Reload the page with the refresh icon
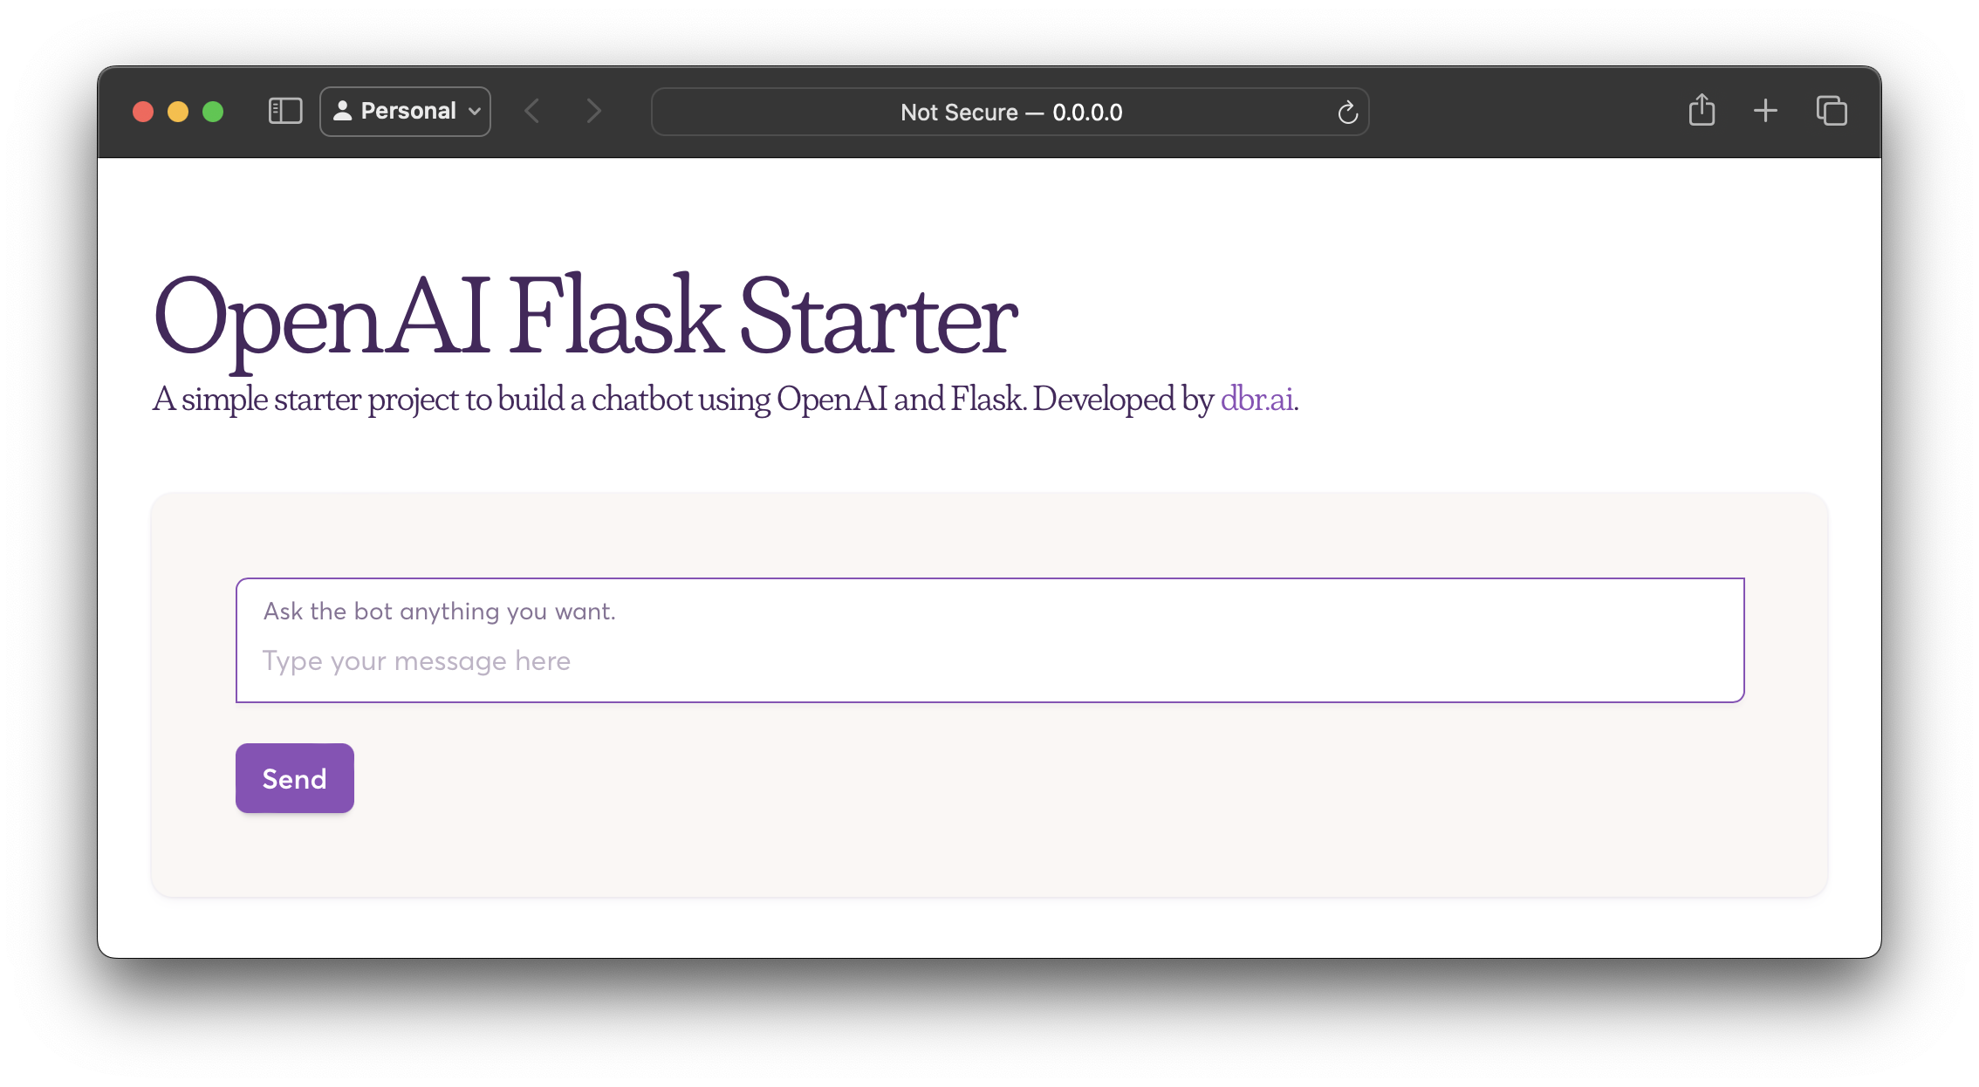This screenshot has height=1087, width=1979. click(x=1347, y=113)
